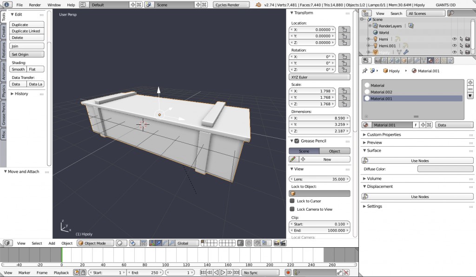The height and width of the screenshot is (277, 476).
Task: Open the Render menu
Action: pyautogui.click(x=35, y=5)
